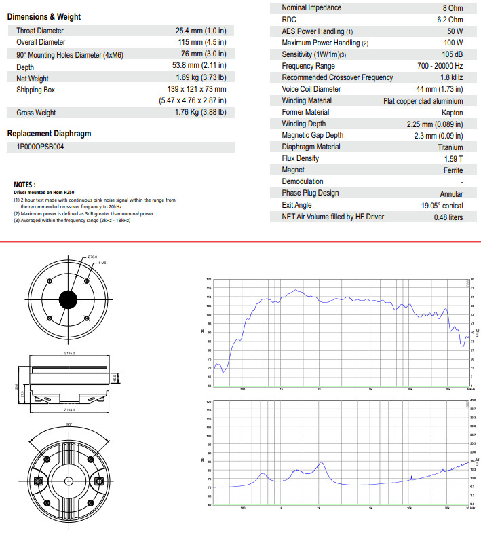Select Nominal Impedance value 8 Ohm

pos(453,8)
